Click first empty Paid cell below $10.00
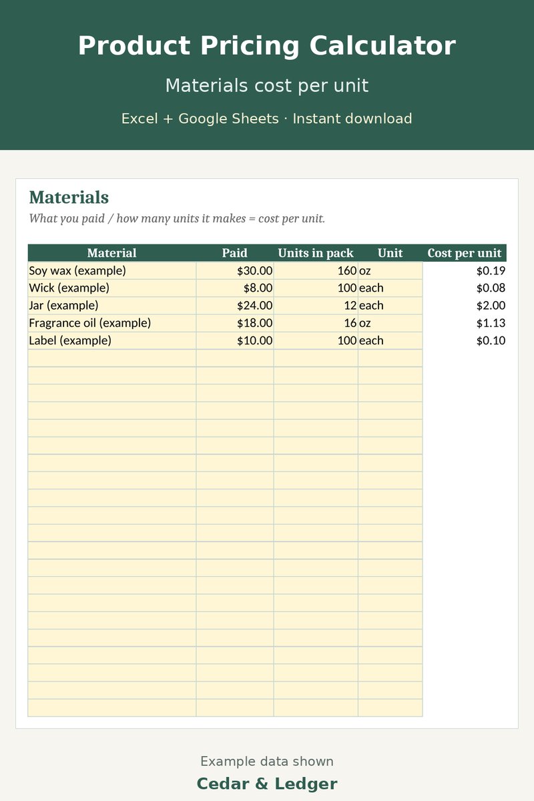The width and height of the screenshot is (534, 801). click(235, 358)
